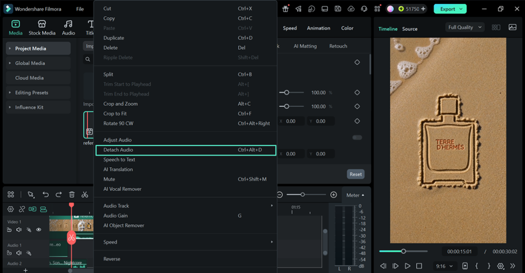Open the apps grid QR icon
Screen dimensions: 525x273
(x=377, y=9)
